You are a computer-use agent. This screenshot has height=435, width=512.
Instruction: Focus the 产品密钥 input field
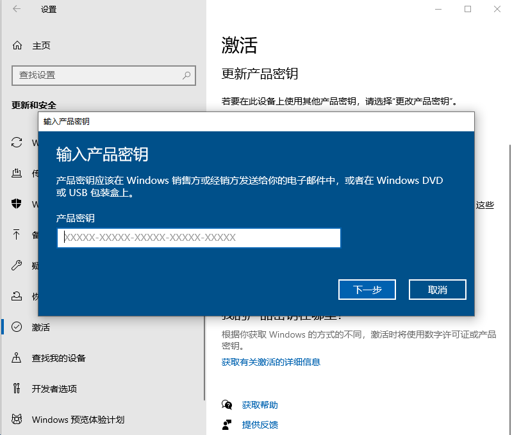click(x=199, y=238)
